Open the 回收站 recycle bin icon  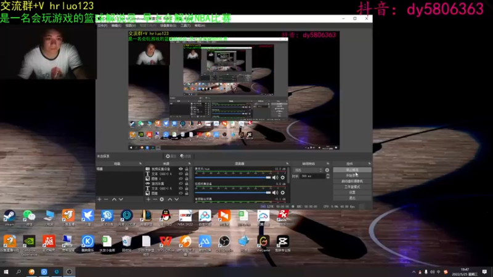(x=126, y=244)
